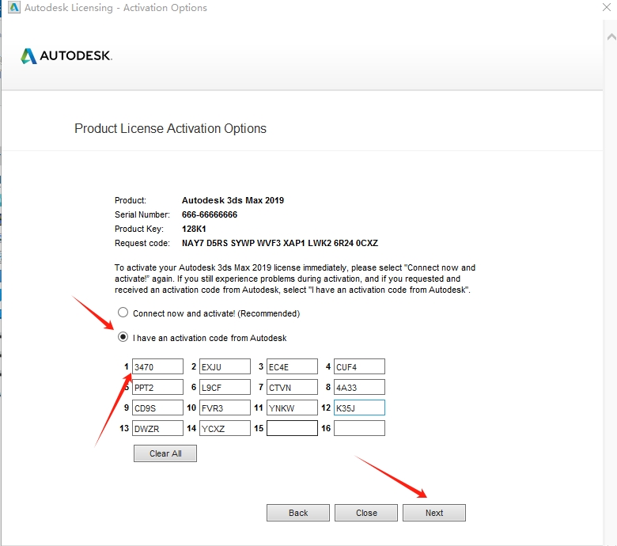This screenshot has height=546, width=617.
Task: Click activation code field 8 showing 4A33
Action: pos(359,387)
